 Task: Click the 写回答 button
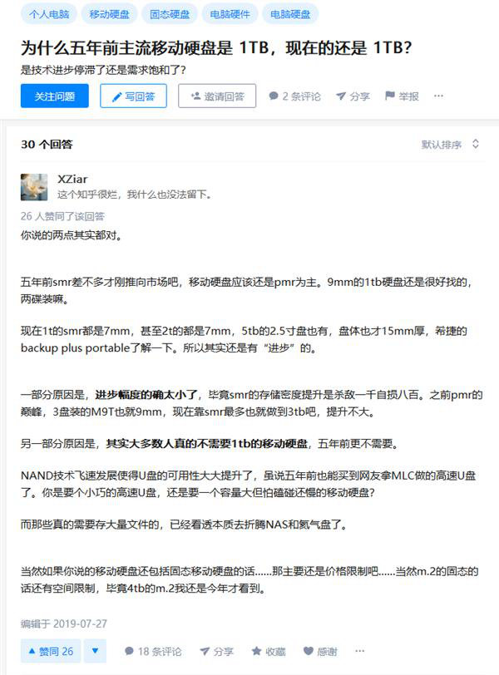(x=133, y=96)
